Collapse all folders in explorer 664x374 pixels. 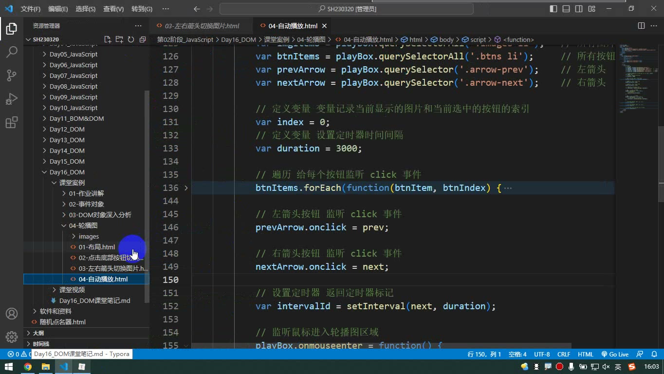pos(143,39)
